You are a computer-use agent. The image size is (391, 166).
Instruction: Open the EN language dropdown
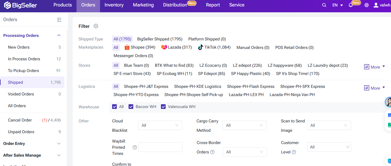coord(338,5)
